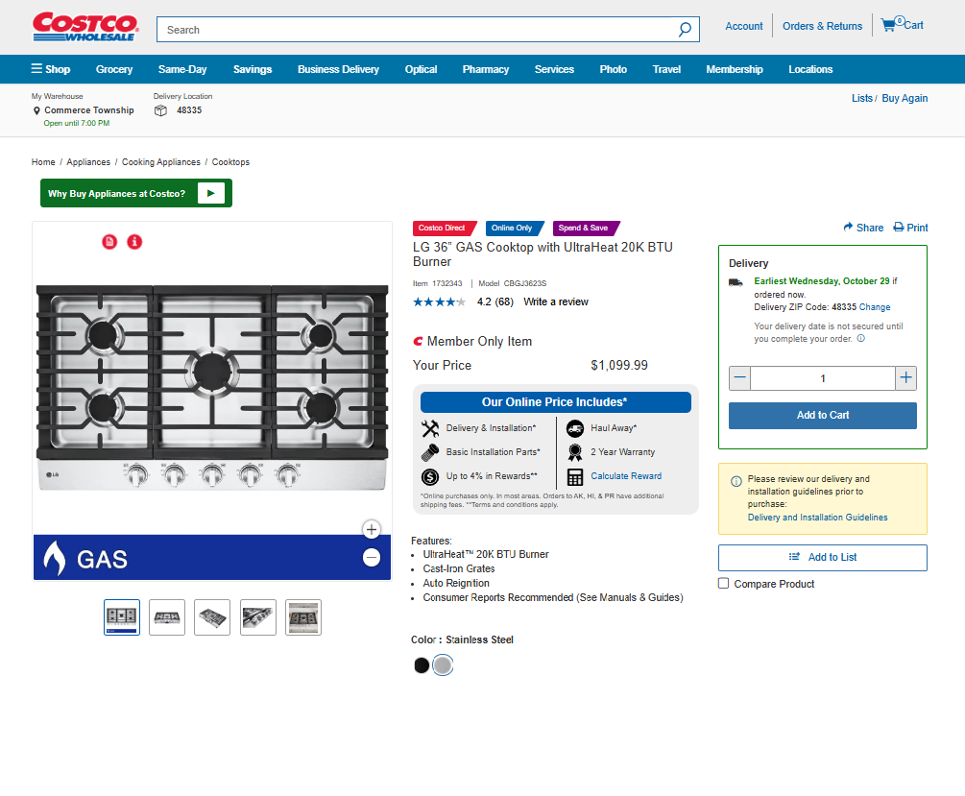This screenshot has height=796, width=965.
Task: Open the Commerce Township warehouse selector
Action: point(88,110)
